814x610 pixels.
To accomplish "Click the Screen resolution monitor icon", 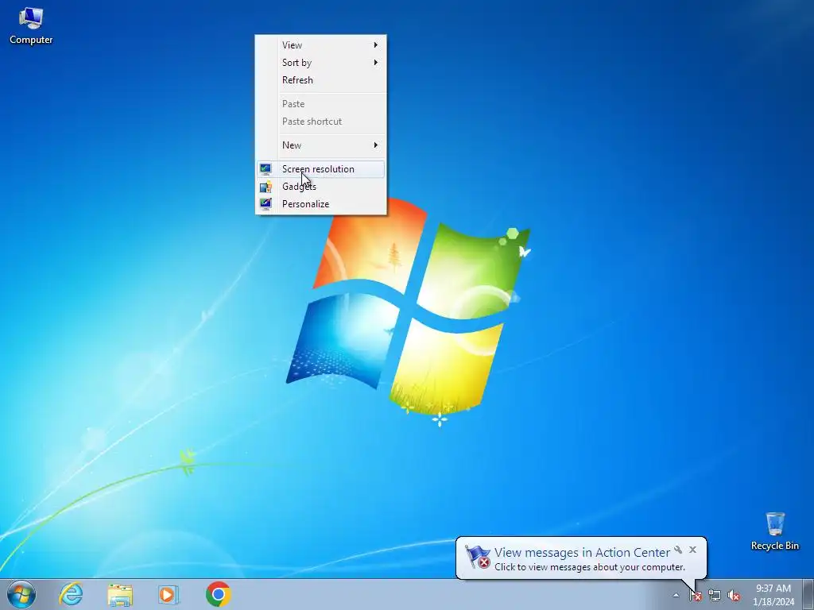I will click(x=266, y=169).
